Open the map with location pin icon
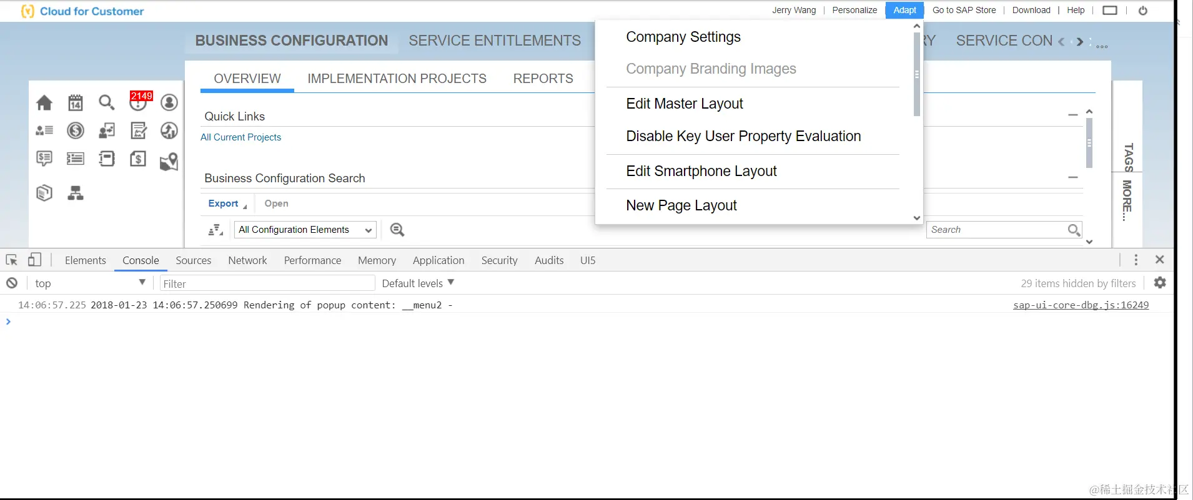The height and width of the screenshot is (500, 1193). 169,162
